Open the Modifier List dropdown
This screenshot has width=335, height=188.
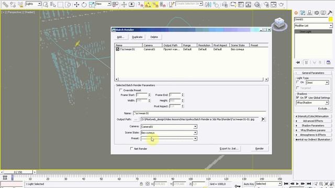(313, 26)
